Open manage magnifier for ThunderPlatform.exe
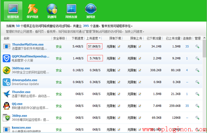The height and width of the screenshot is (133, 207). pyautogui.click(x=197, y=47)
